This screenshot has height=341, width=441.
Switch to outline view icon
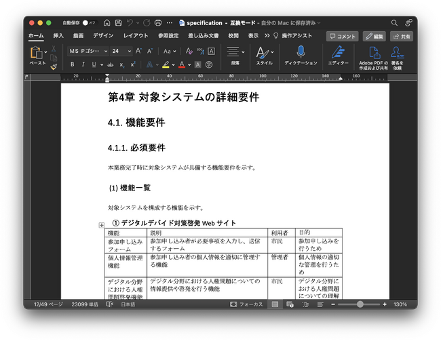coord(305,304)
